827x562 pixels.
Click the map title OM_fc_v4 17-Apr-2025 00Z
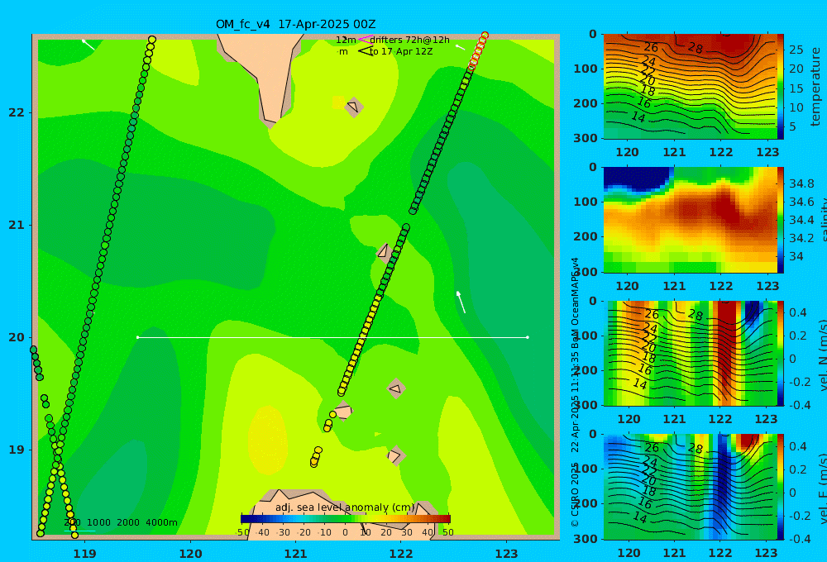coord(295,24)
